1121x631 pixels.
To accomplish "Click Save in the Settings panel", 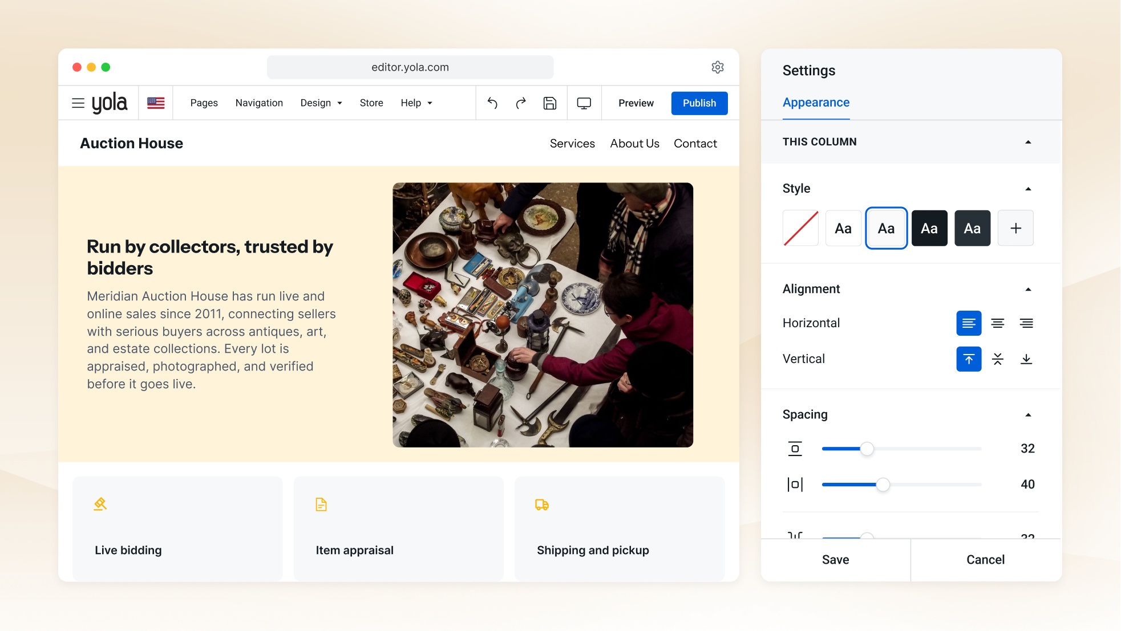I will coord(836,560).
